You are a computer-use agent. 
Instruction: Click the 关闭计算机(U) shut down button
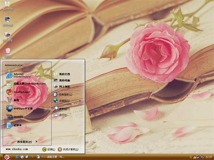pyautogui.click(x=68, y=149)
